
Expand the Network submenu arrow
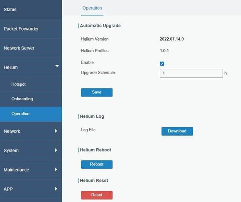click(56, 131)
